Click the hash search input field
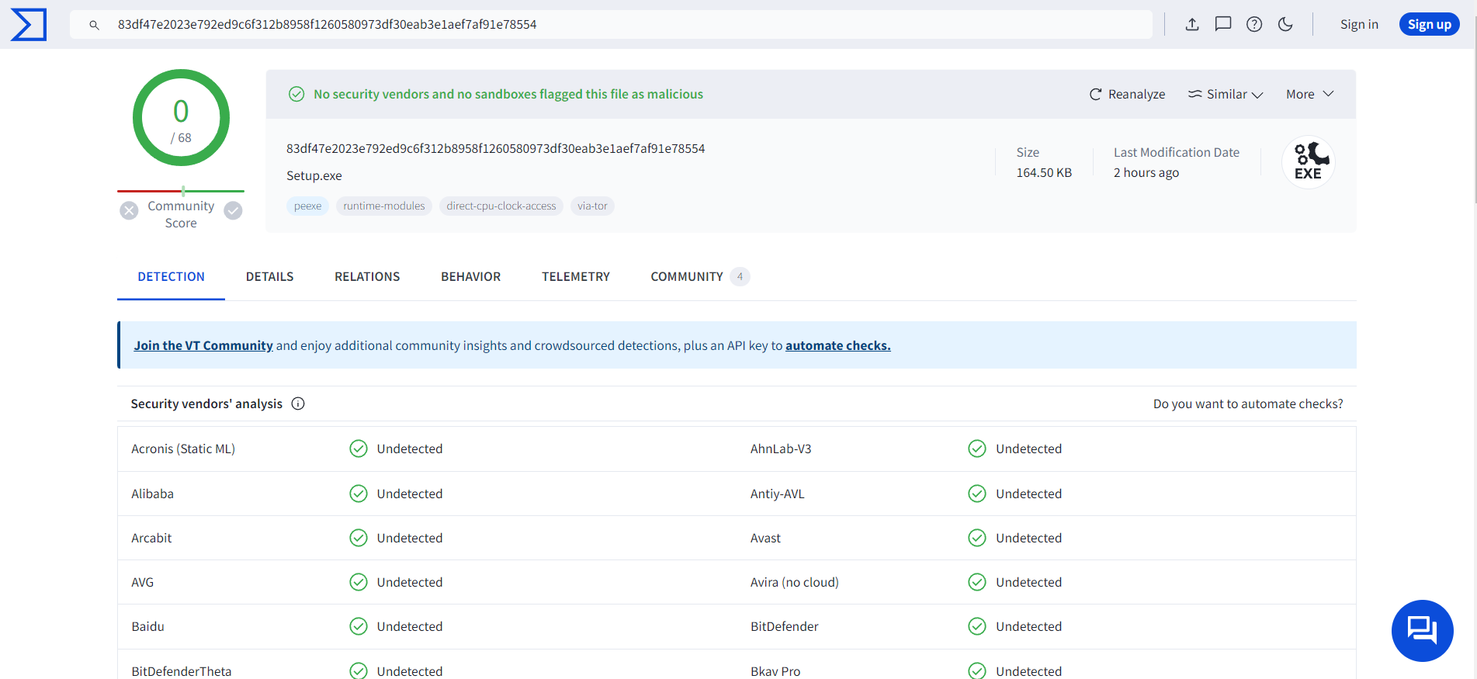 tap(621, 25)
